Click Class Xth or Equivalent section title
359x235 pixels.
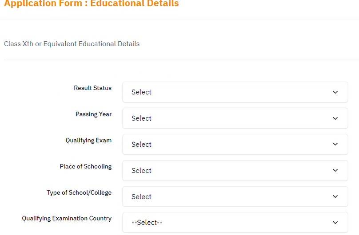pos(72,43)
